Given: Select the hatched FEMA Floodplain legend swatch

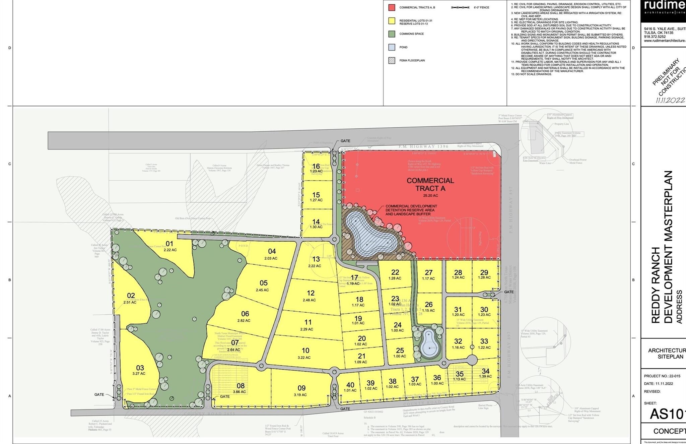Looking at the screenshot, I should point(392,61).
